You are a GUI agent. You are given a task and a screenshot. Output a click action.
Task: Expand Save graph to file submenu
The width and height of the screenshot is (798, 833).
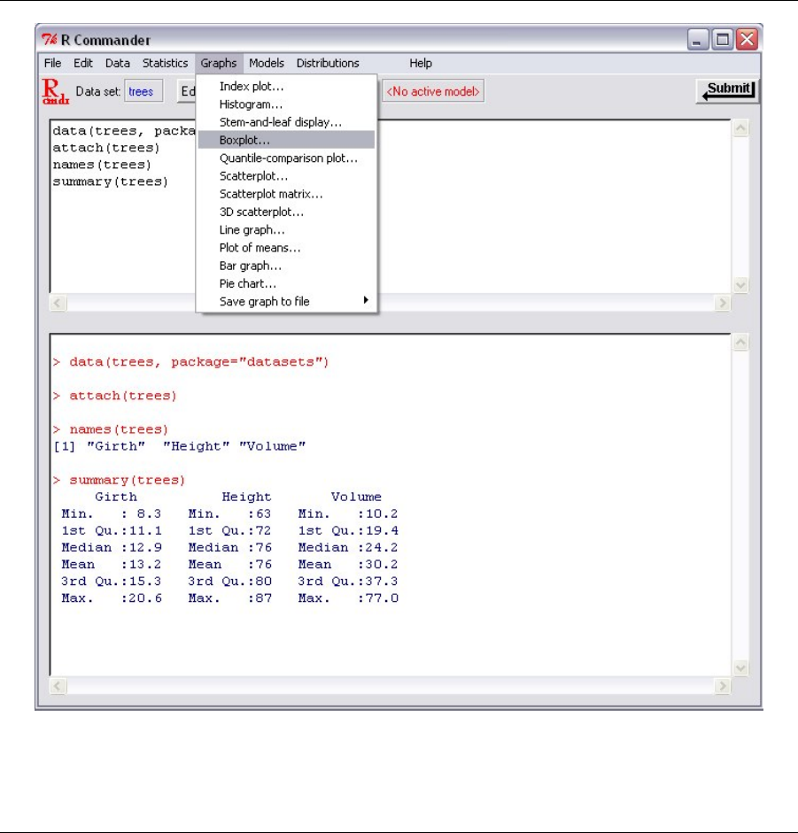click(286, 302)
